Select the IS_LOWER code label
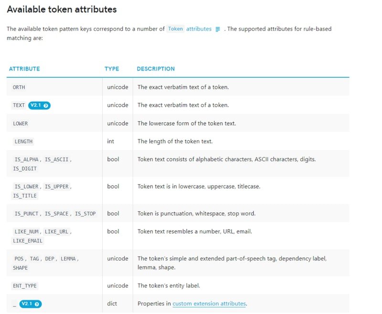The width and height of the screenshot is (382, 314). [27, 187]
